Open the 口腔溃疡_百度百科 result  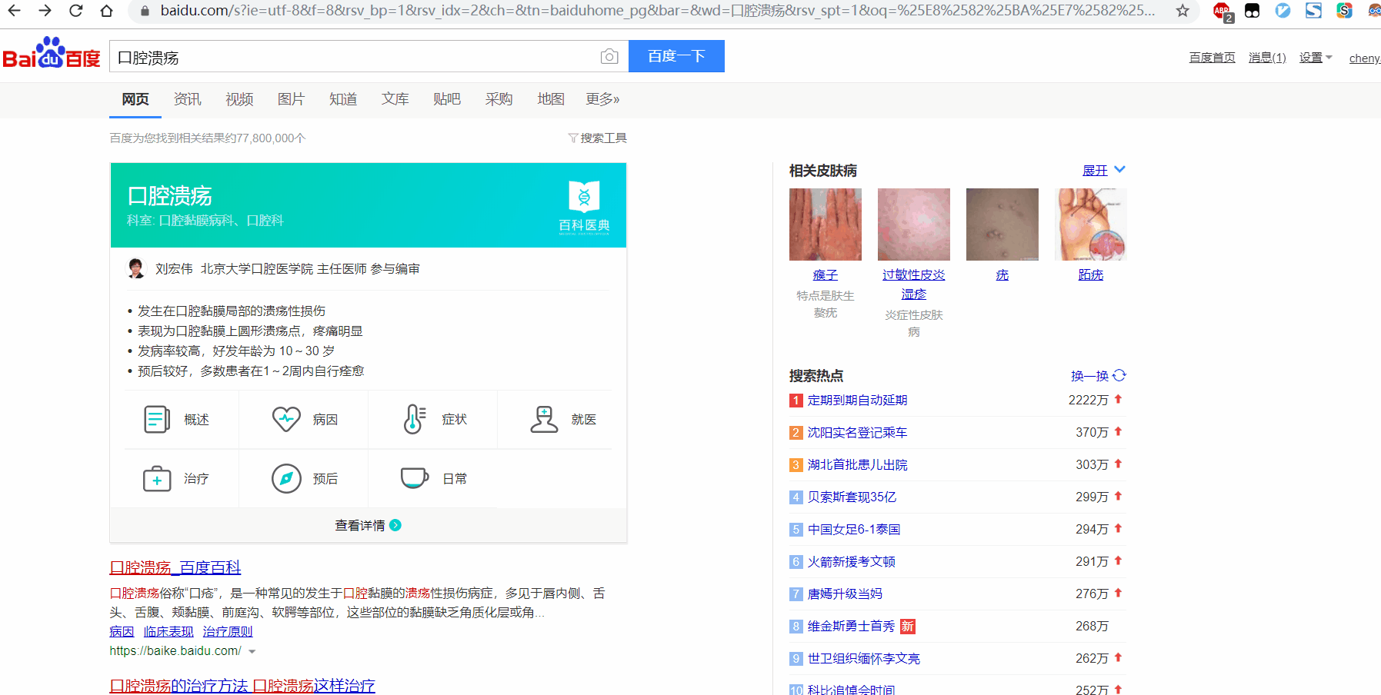click(x=175, y=567)
